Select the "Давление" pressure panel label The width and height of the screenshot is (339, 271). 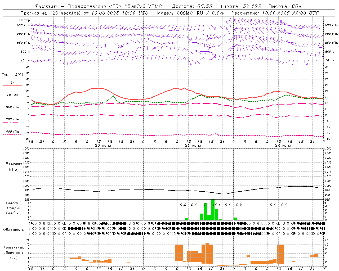coord(14,163)
